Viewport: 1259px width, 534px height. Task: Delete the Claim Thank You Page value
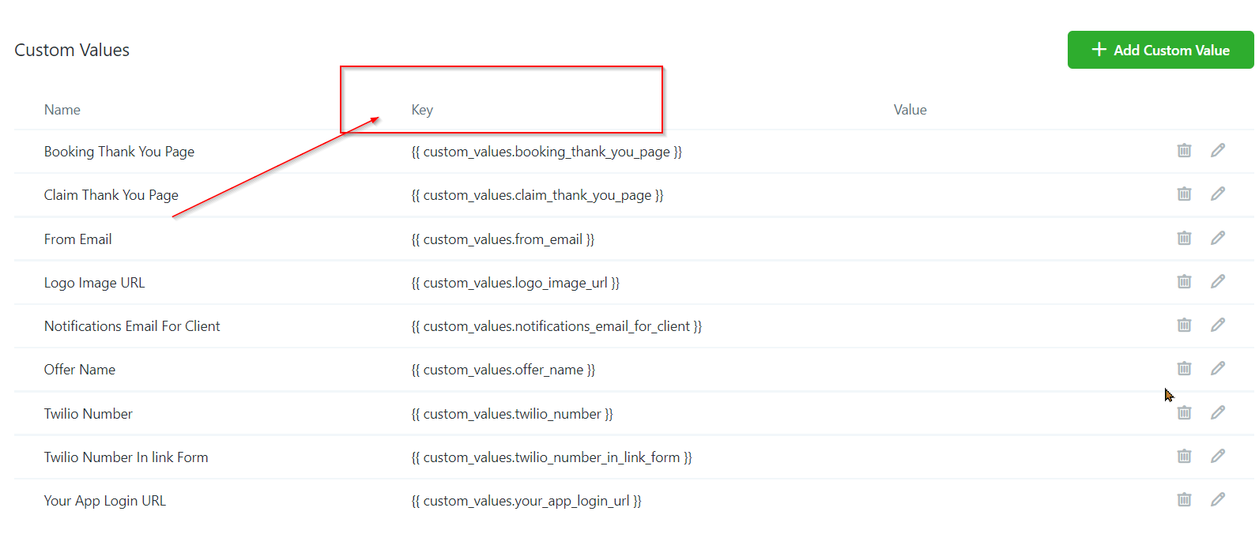tap(1184, 194)
